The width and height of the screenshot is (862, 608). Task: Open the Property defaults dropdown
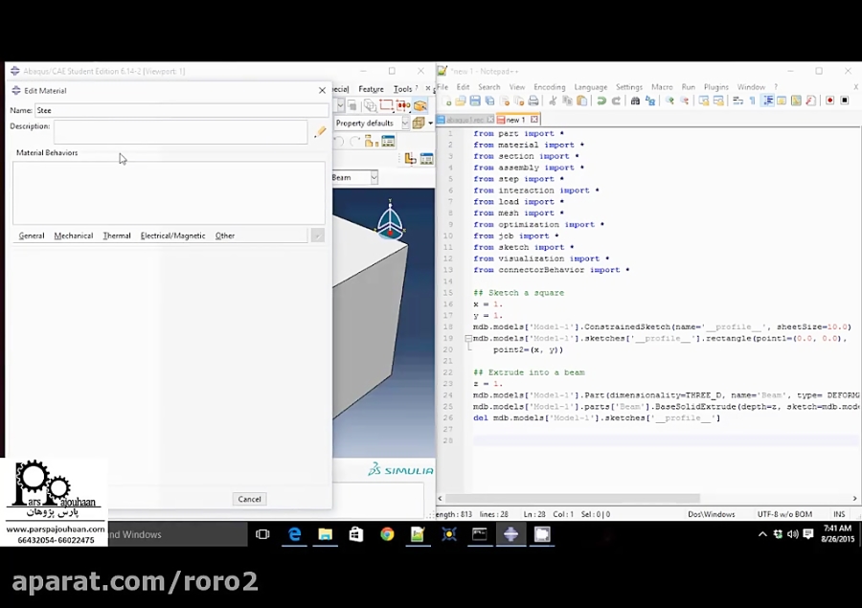pos(405,122)
